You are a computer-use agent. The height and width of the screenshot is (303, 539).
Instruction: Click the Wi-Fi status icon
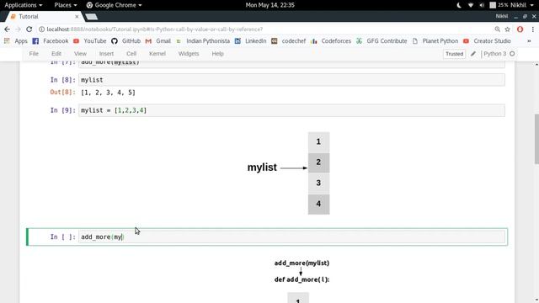[471, 5]
